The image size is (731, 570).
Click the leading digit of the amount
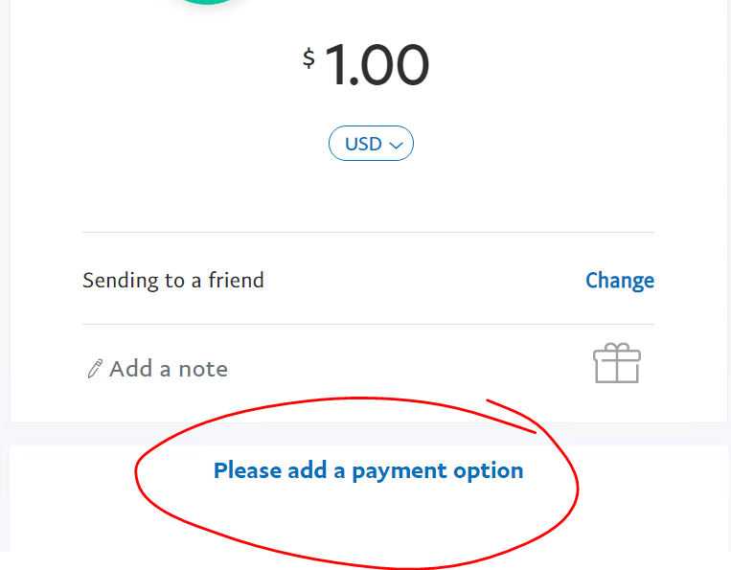point(337,66)
